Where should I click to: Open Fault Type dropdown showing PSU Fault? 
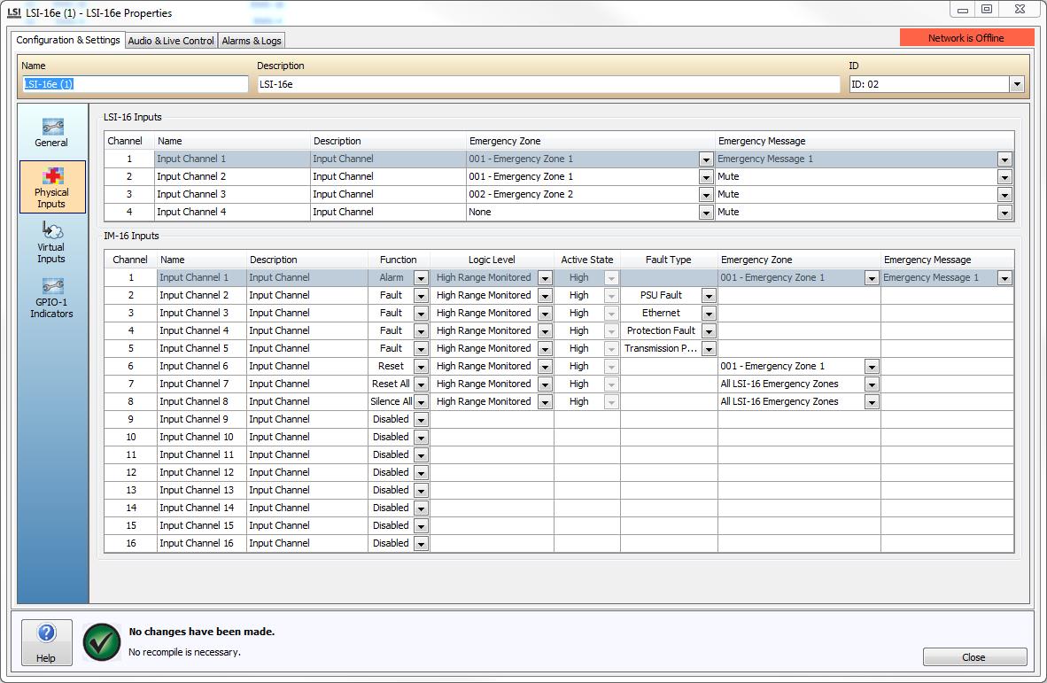click(x=709, y=296)
